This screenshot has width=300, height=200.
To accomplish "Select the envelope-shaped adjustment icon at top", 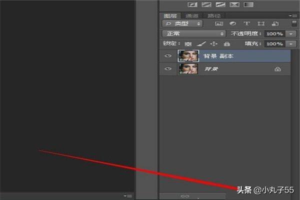I will coord(234,4).
